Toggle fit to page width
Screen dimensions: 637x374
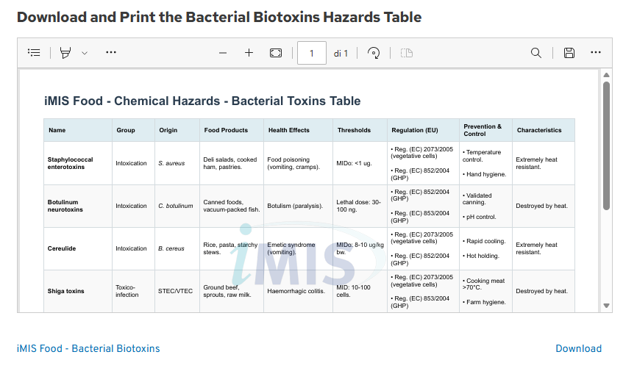point(276,53)
